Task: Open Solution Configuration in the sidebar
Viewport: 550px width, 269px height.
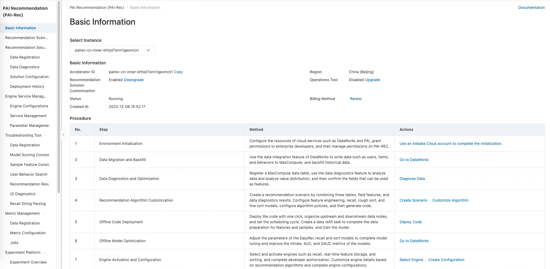Action: 29,77
